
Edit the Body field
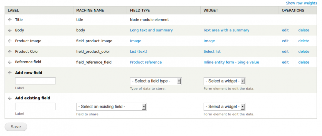click(x=285, y=30)
